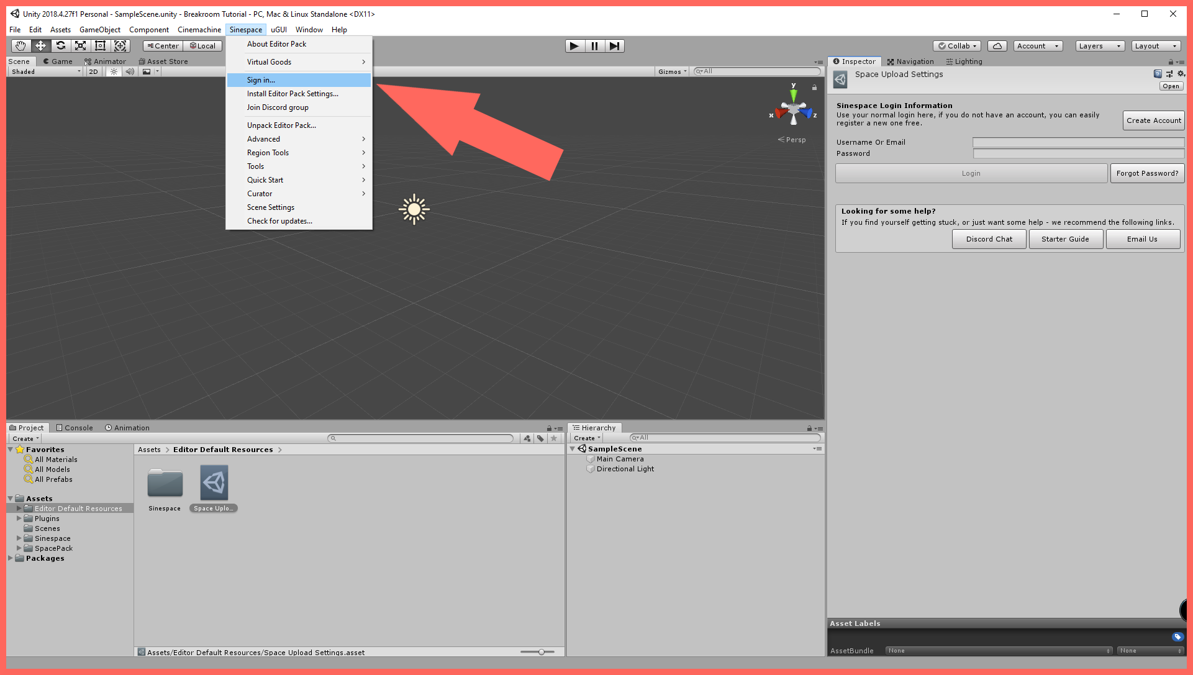Select the Rotate tool
This screenshot has width=1193, height=675.
click(60, 46)
